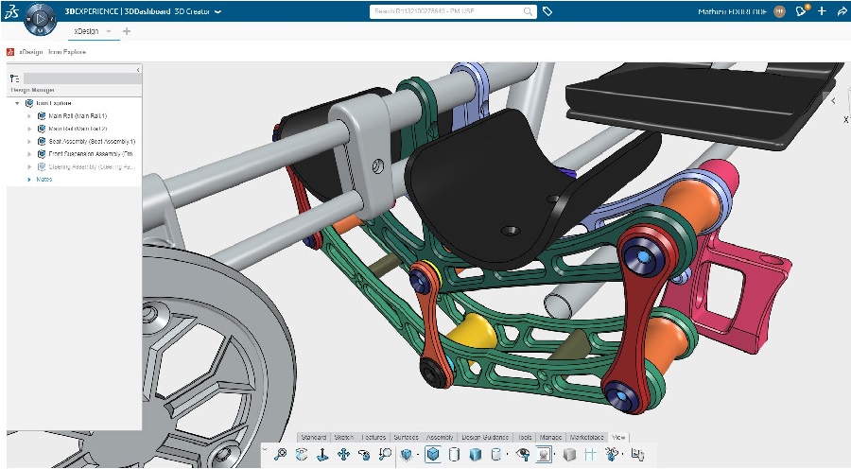The height and width of the screenshot is (469, 851).
Task: Open the notifications icon with the badge
Action: coord(801,12)
